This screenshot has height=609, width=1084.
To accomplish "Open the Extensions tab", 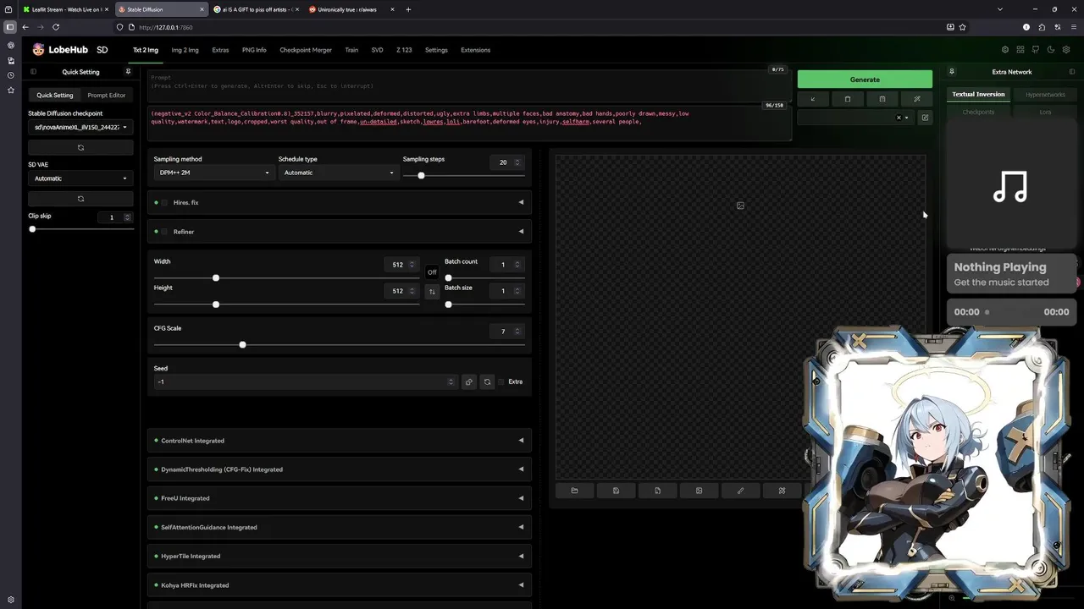I will [475, 50].
